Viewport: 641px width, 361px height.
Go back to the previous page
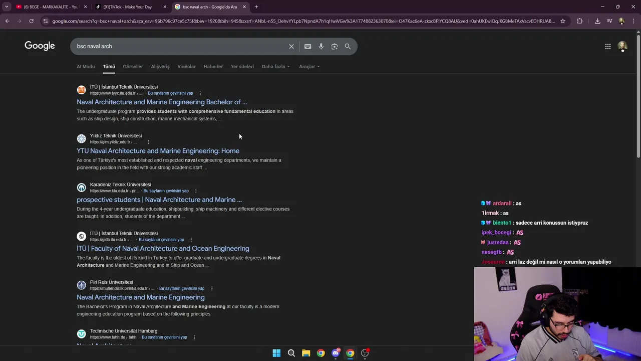[x=7, y=21]
